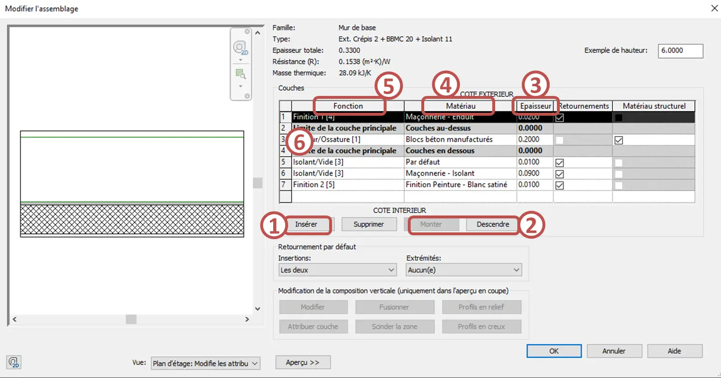
Task: Uncheck Retournements for the Finition 1 [4] row
Action: tap(560, 117)
